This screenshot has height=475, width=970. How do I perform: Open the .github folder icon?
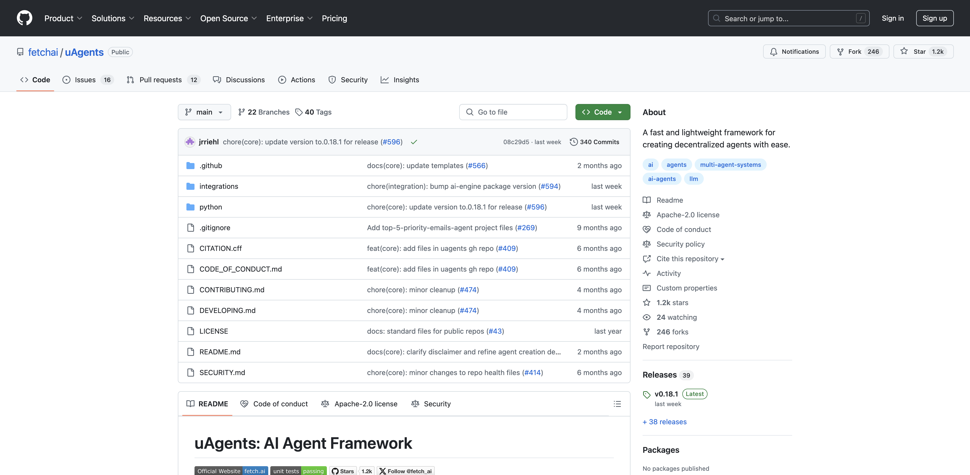click(x=190, y=166)
